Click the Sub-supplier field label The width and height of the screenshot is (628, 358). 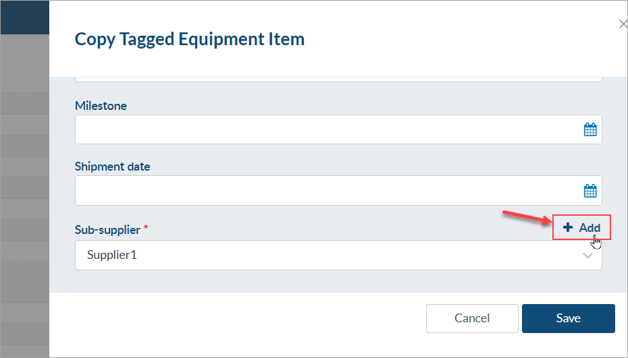107,230
